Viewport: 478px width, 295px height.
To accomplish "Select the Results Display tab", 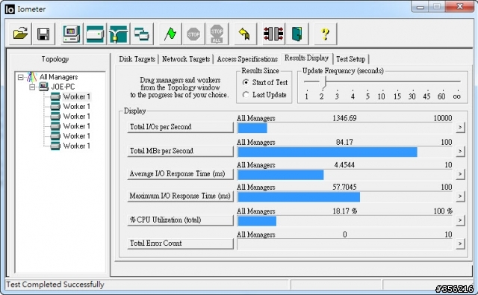I will [307, 58].
